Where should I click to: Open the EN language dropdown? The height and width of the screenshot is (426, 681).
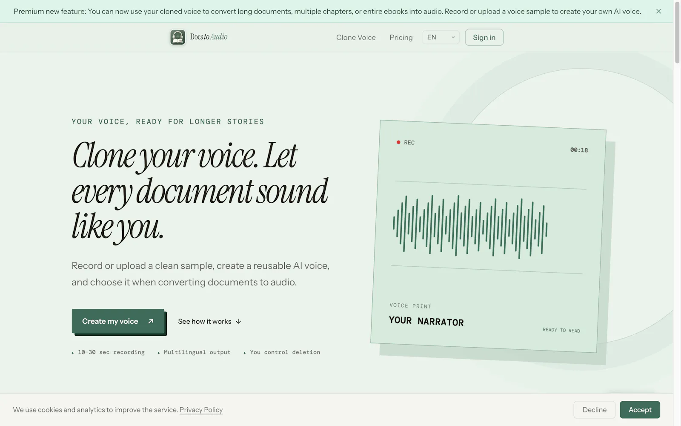coord(441,37)
